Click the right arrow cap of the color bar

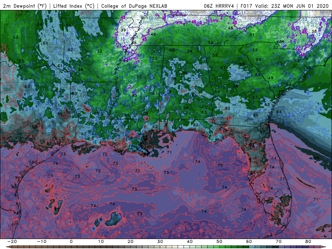324,247
